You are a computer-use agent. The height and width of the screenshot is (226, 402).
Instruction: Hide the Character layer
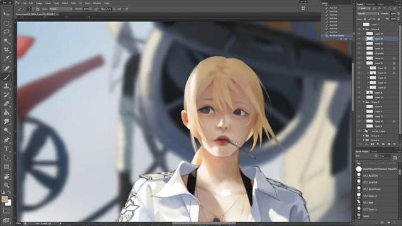(359, 53)
